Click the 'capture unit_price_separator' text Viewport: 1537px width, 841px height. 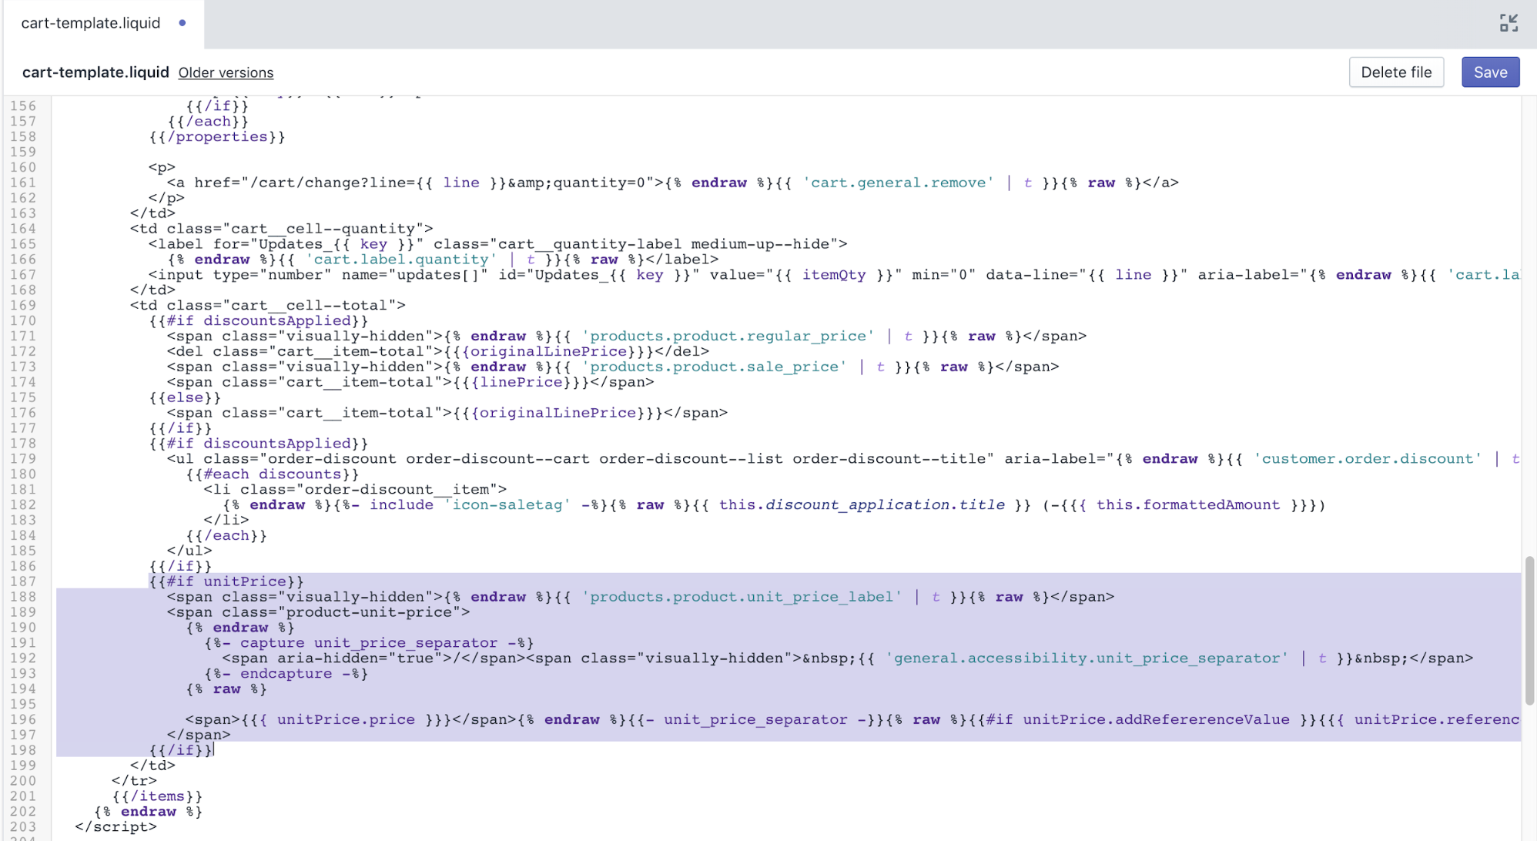tap(368, 642)
